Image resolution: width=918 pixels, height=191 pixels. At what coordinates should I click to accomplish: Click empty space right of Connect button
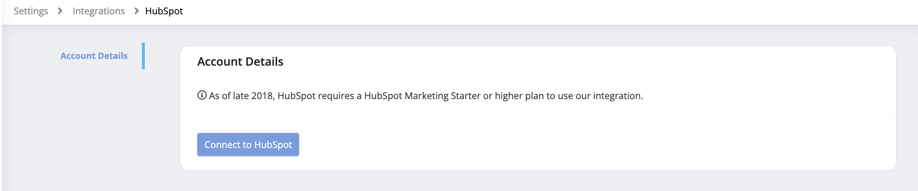[597, 144]
